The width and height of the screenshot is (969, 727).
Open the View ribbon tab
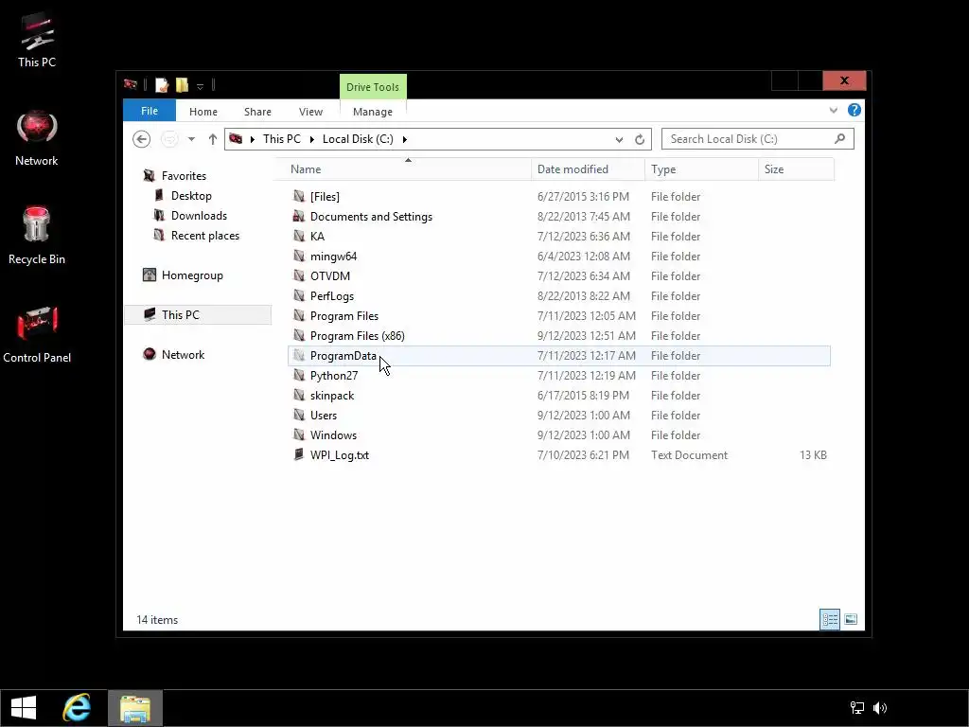pyautogui.click(x=310, y=112)
